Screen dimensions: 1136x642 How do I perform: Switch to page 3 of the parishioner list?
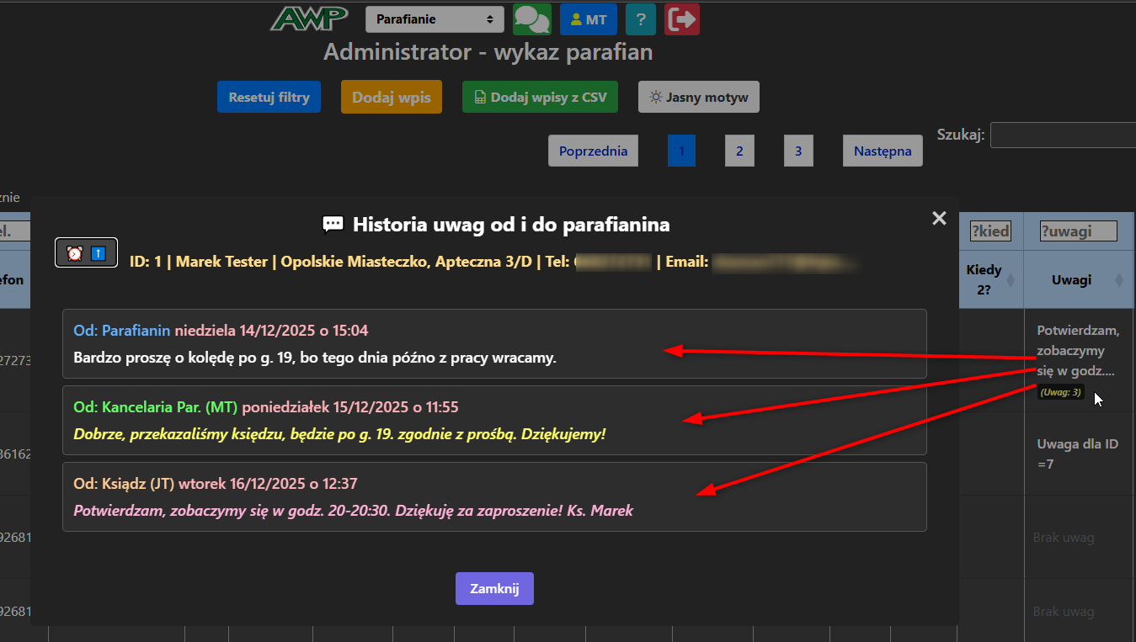(x=798, y=150)
